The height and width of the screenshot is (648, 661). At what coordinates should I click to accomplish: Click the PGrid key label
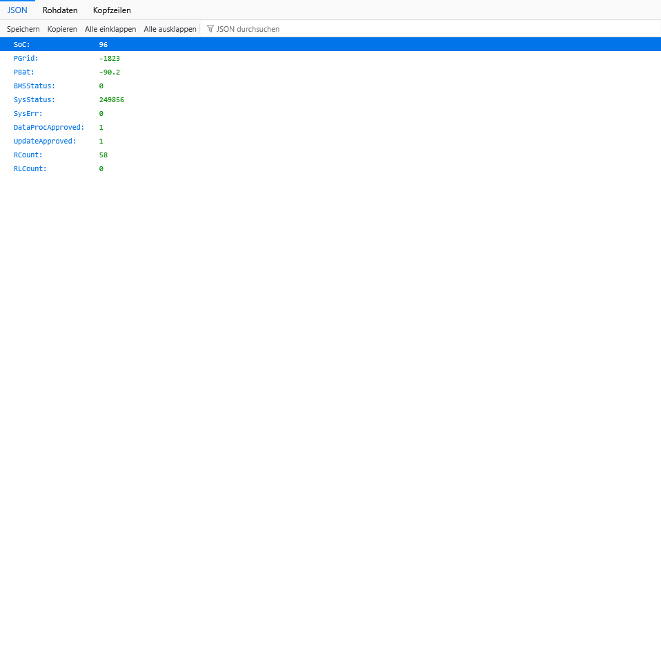(x=26, y=58)
